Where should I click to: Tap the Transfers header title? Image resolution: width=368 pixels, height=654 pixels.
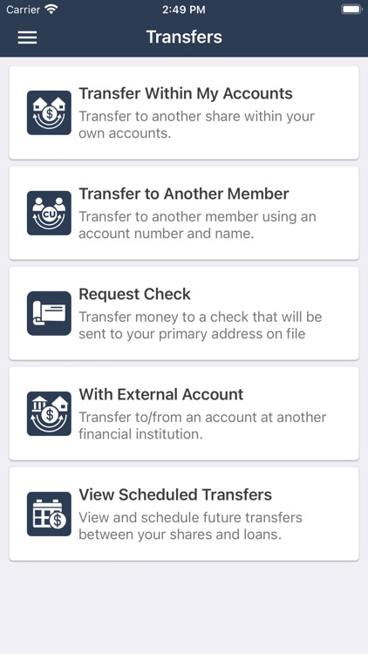[184, 37]
